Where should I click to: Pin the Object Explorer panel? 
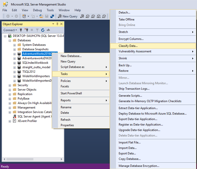pyautogui.click(x=57, y=24)
